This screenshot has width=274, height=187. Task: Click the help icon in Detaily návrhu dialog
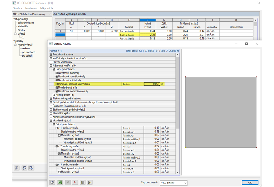pos(52,182)
